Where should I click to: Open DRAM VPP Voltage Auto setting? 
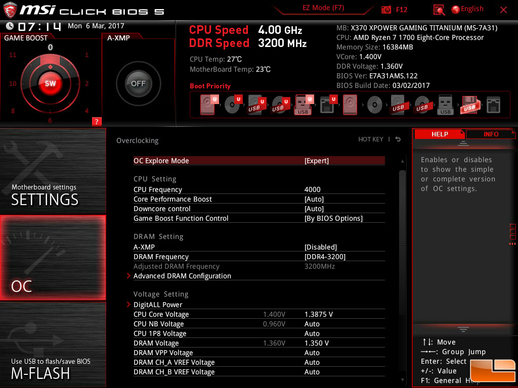click(x=259, y=352)
